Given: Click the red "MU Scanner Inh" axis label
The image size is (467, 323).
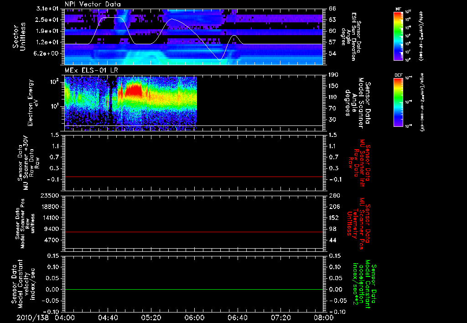Looking at the screenshot, I should coord(359,163).
